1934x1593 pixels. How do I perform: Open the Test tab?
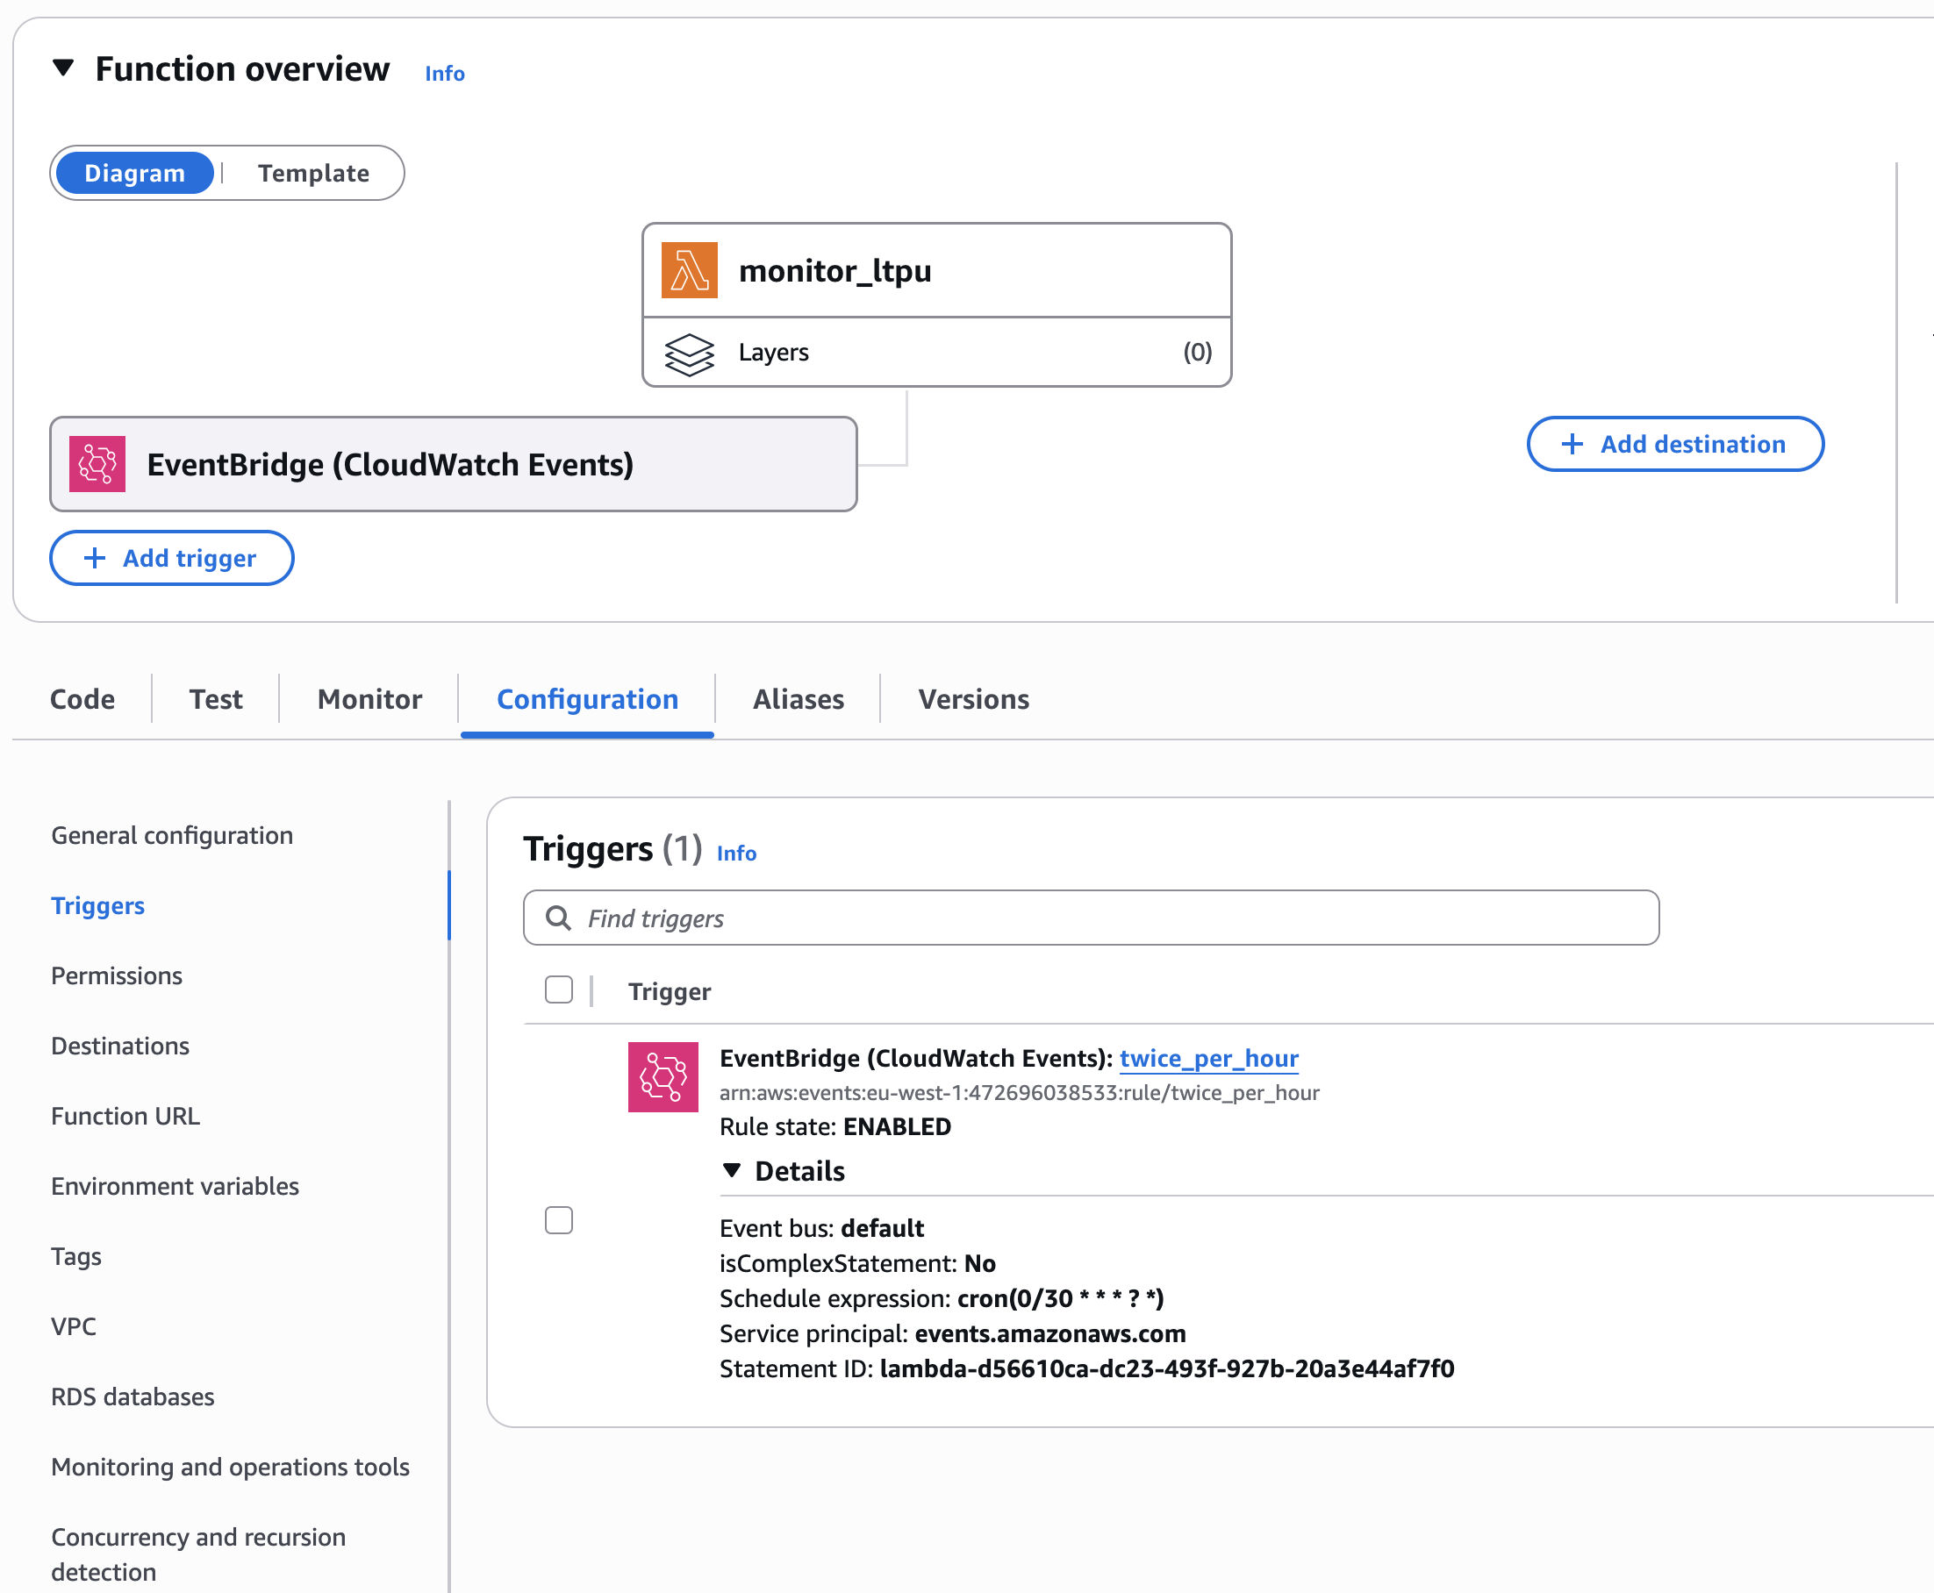(216, 699)
